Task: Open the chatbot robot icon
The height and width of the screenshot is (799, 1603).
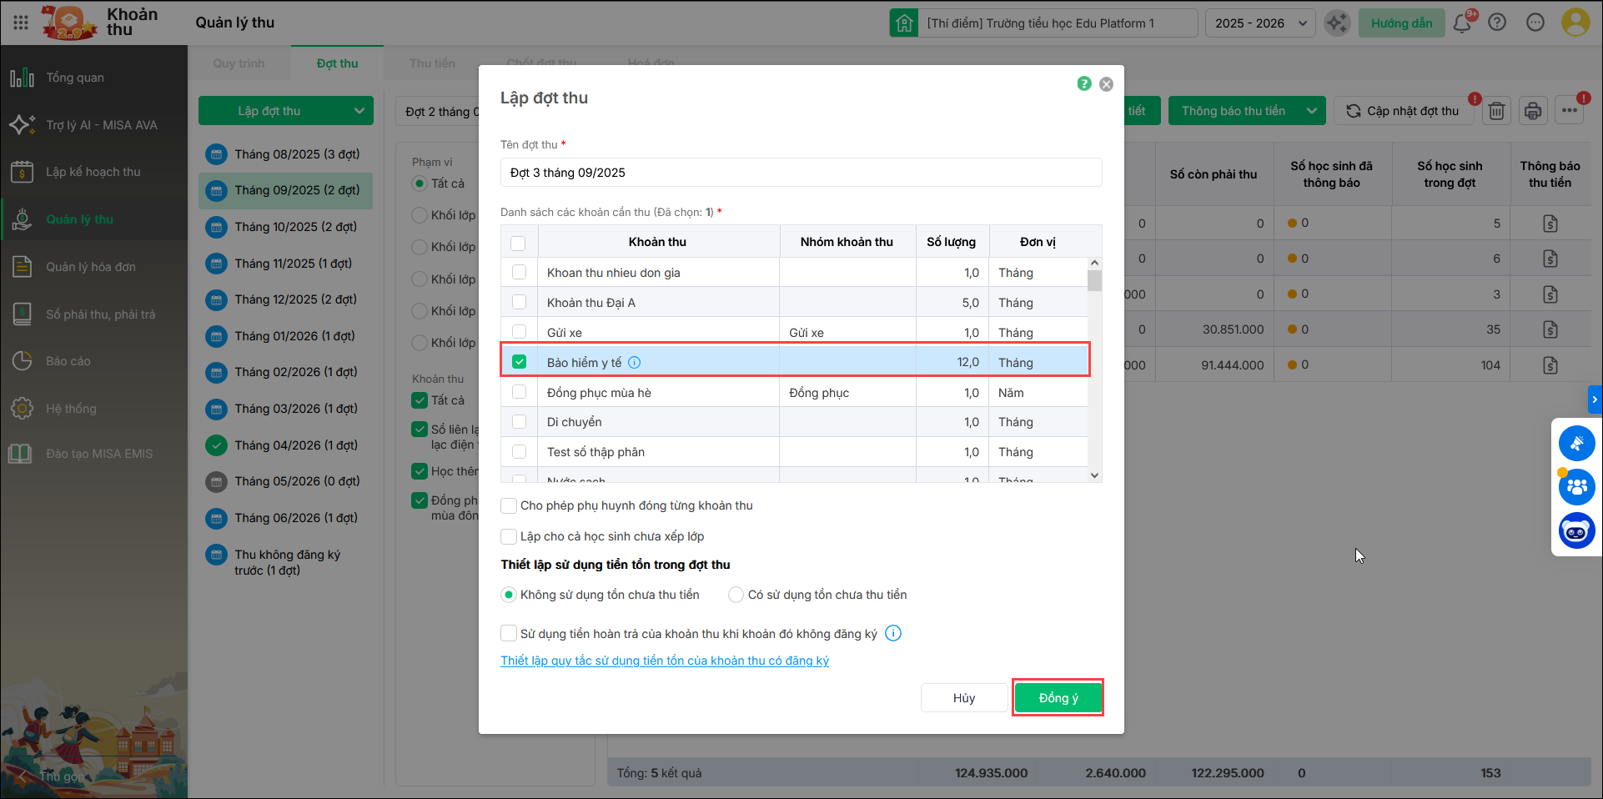Action: click(1576, 530)
